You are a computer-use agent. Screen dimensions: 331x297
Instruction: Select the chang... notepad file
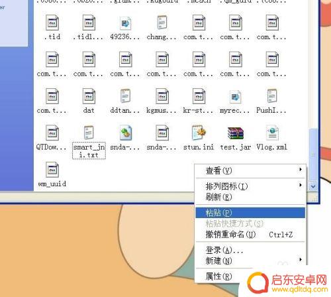point(162,23)
